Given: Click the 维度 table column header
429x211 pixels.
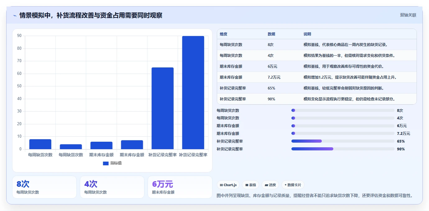Looking at the screenshot, I should [223, 34].
